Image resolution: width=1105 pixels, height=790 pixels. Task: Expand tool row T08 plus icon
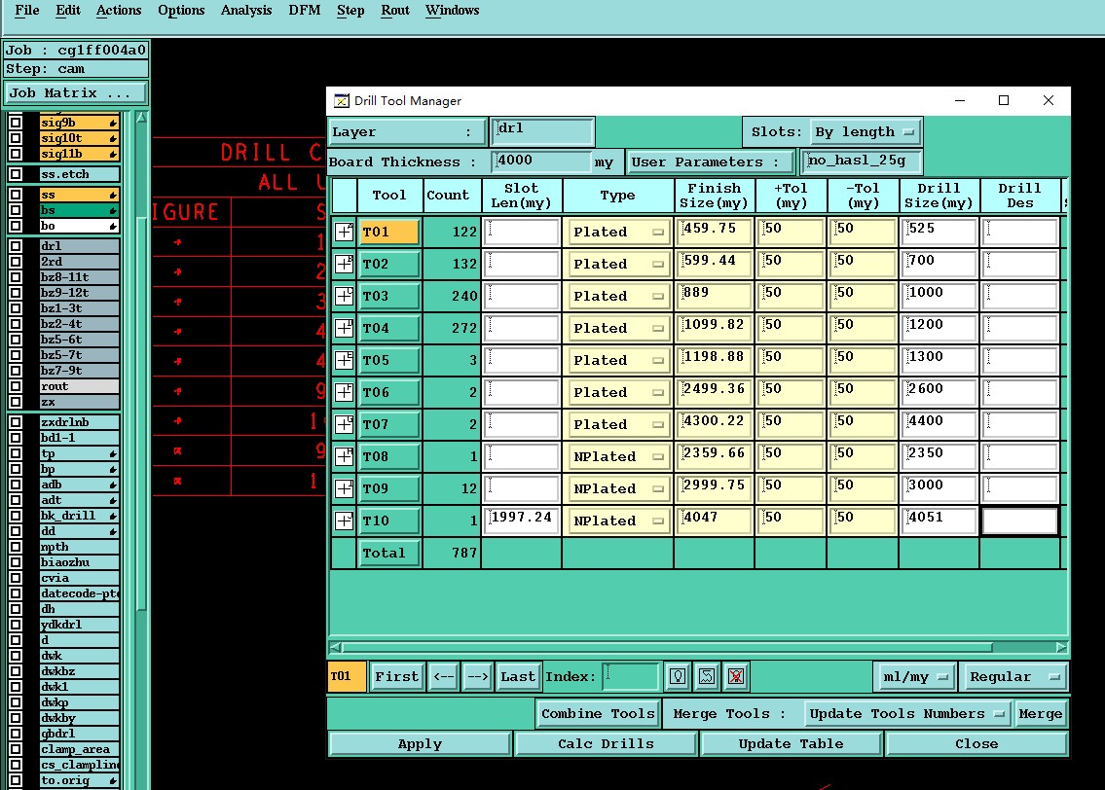click(344, 456)
